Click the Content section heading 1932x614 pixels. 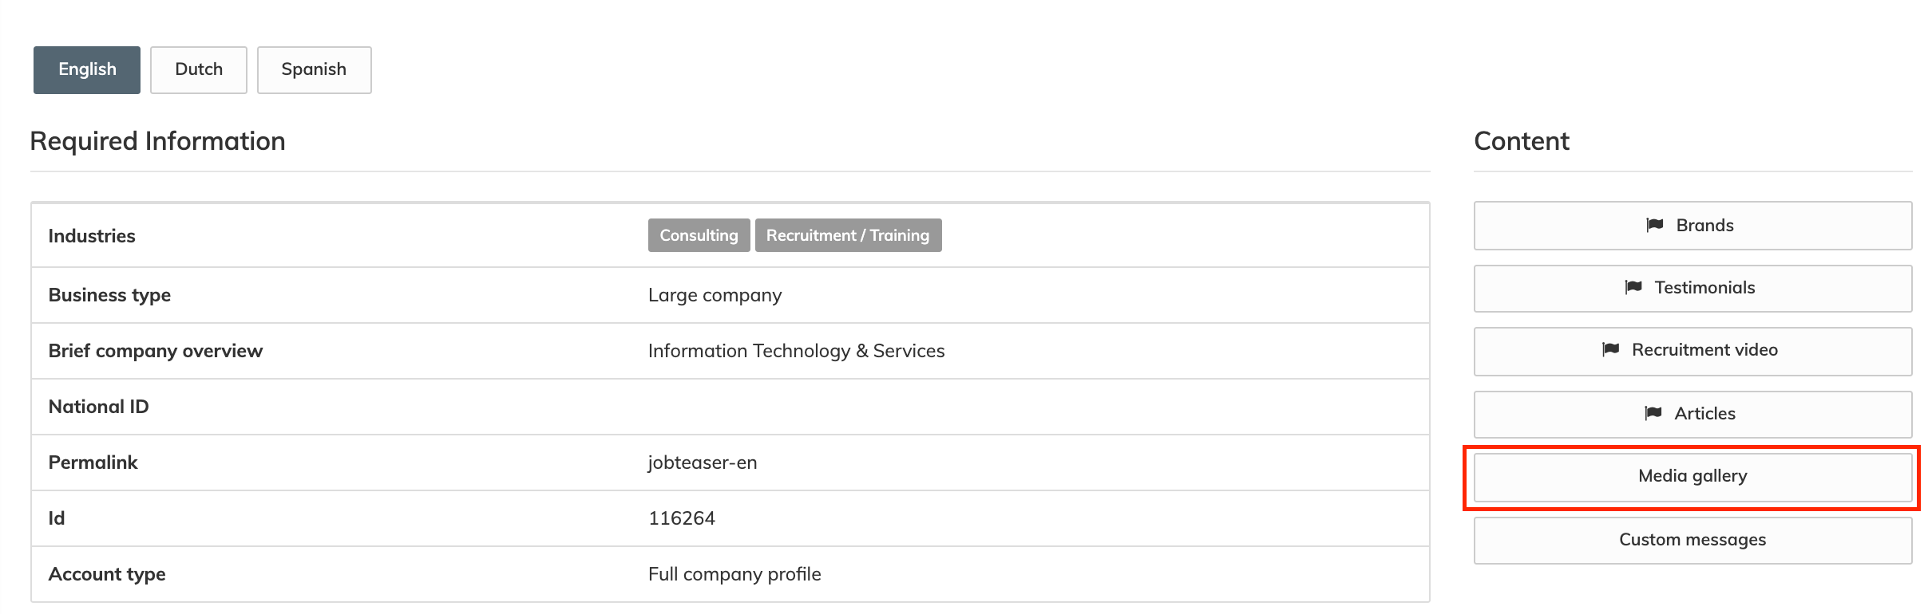pyautogui.click(x=1521, y=142)
